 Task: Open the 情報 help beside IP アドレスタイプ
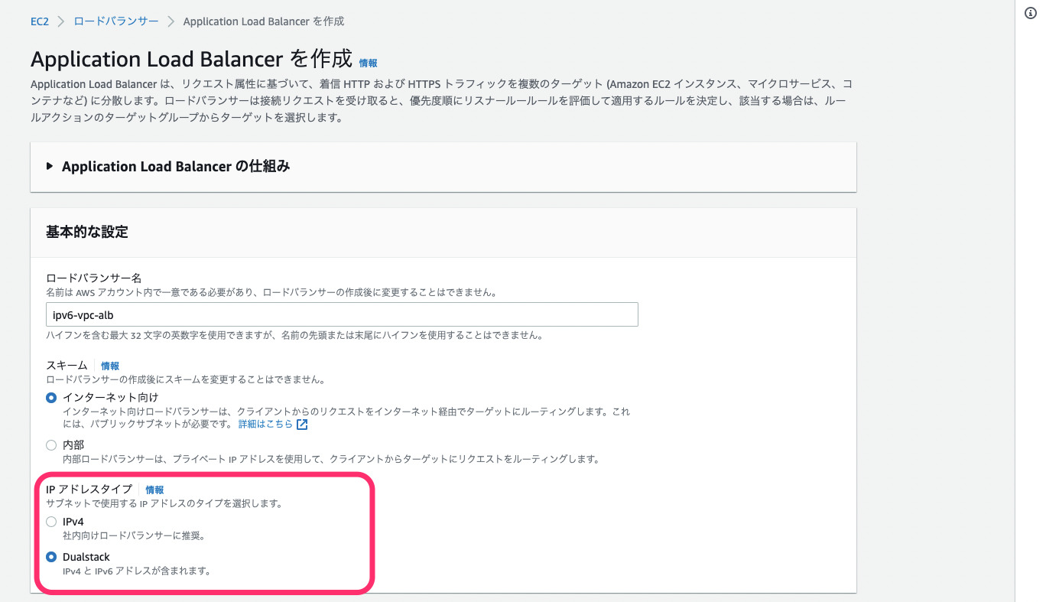(154, 490)
